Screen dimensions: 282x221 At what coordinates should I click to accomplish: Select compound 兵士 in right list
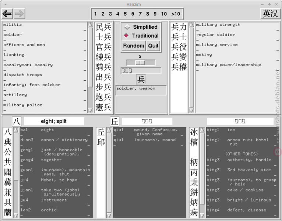[179, 37]
